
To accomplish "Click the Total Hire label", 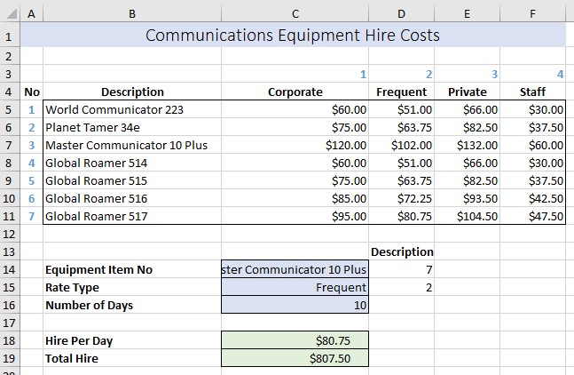I will point(72,358).
